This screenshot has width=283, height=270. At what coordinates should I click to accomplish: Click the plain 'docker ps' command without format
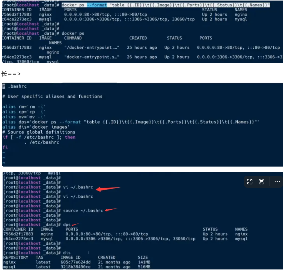click(73, 34)
